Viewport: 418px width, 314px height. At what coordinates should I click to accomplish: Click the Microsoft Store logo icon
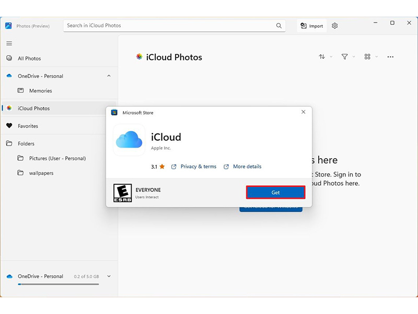click(x=114, y=113)
